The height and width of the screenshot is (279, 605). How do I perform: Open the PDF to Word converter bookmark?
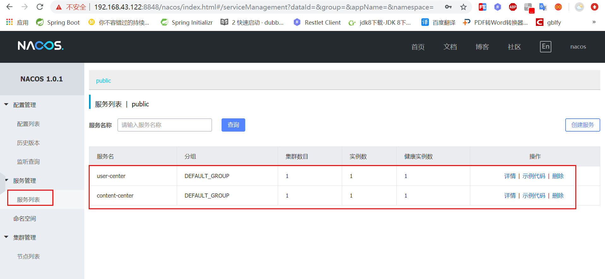click(x=495, y=22)
